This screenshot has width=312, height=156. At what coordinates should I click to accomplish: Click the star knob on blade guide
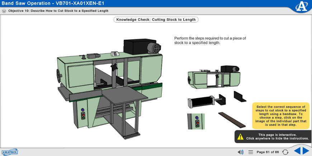[x=114, y=68]
